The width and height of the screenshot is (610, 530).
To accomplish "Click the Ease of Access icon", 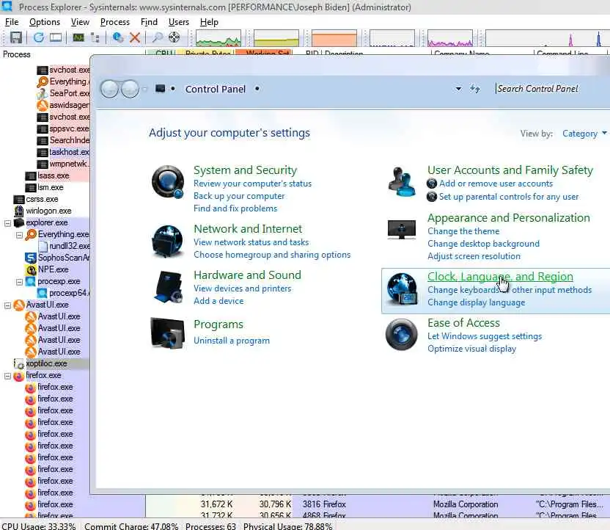I will pos(402,335).
